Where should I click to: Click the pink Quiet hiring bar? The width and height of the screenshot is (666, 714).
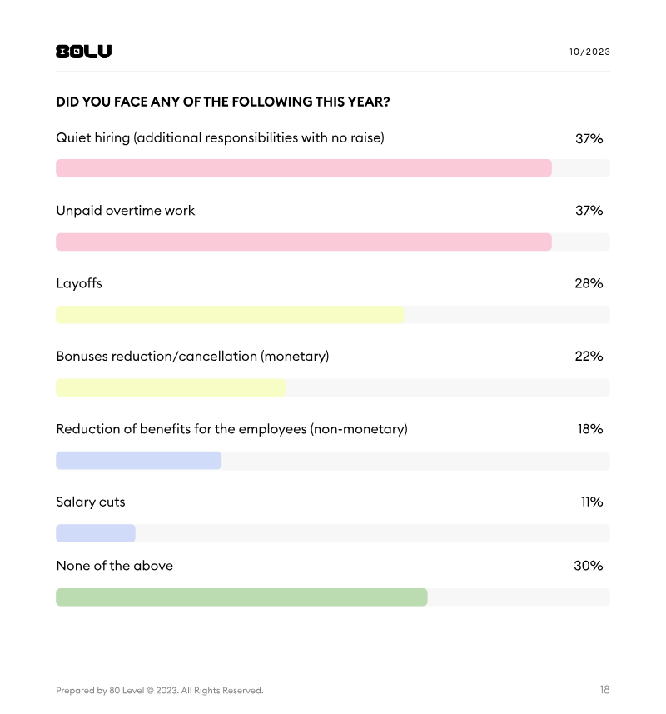tap(303, 168)
